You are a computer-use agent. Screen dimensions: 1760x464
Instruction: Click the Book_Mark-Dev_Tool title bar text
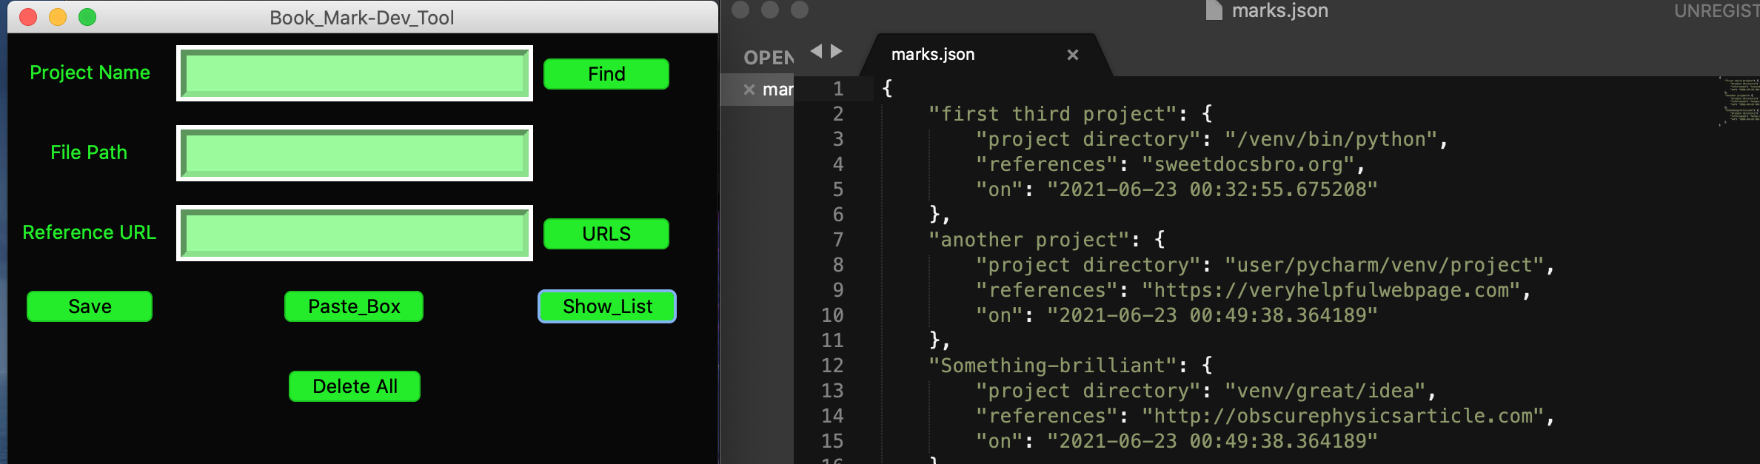361,18
